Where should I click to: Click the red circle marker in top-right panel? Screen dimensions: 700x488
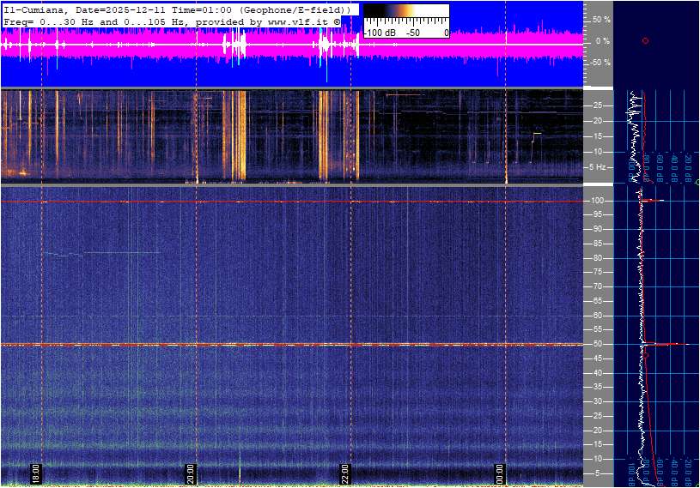(645, 40)
